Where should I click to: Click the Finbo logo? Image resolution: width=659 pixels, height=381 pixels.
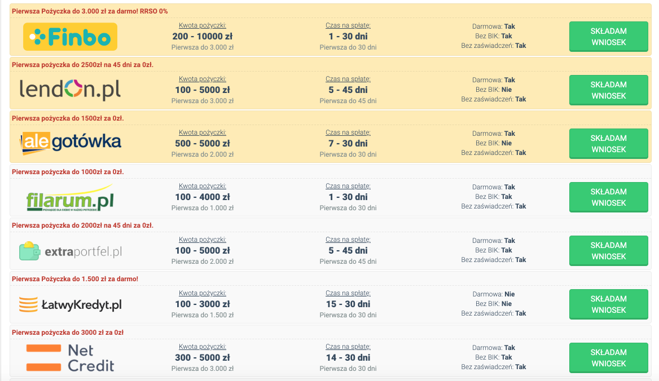(70, 37)
